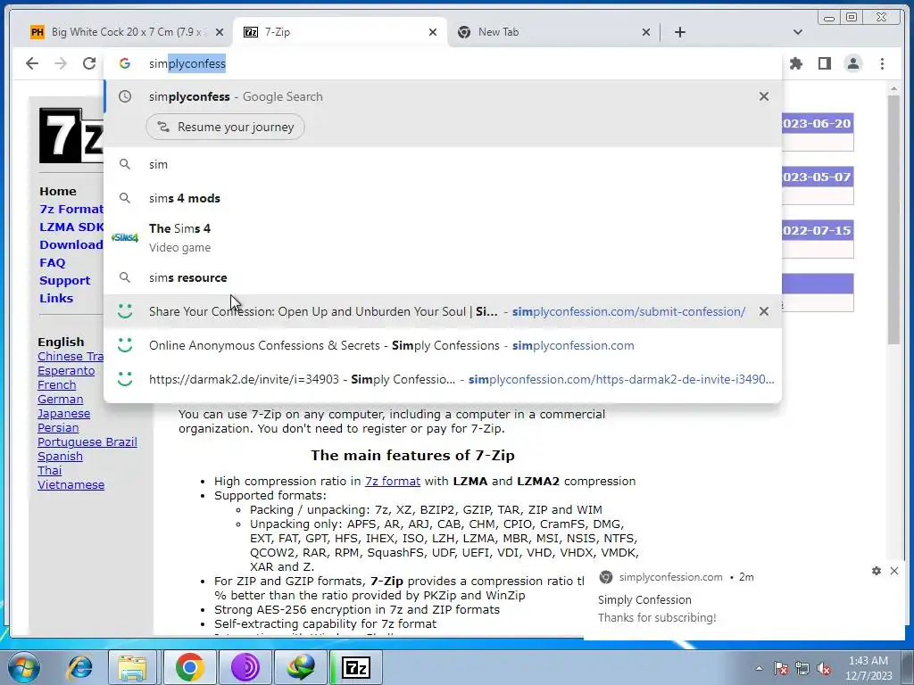Select The Sims 4 video game suggestion

click(443, 237)
